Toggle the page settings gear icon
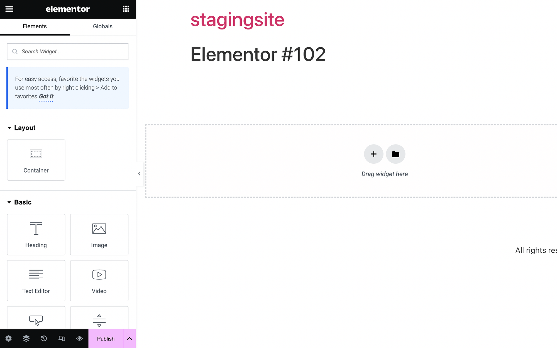557x348 pixels. [x=8, y=339]
